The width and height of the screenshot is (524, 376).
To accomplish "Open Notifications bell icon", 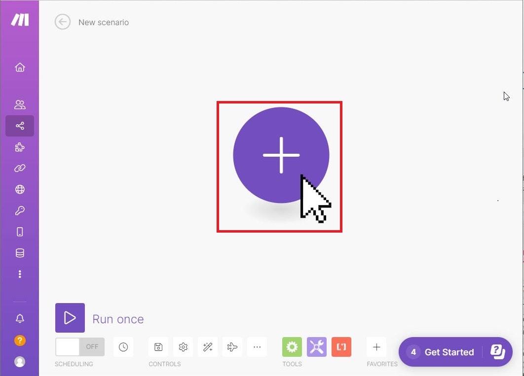I will click(x=20, y=319).
